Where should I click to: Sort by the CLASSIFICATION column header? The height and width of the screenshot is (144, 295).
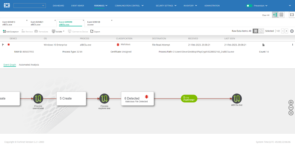click(x=124, y=38)
